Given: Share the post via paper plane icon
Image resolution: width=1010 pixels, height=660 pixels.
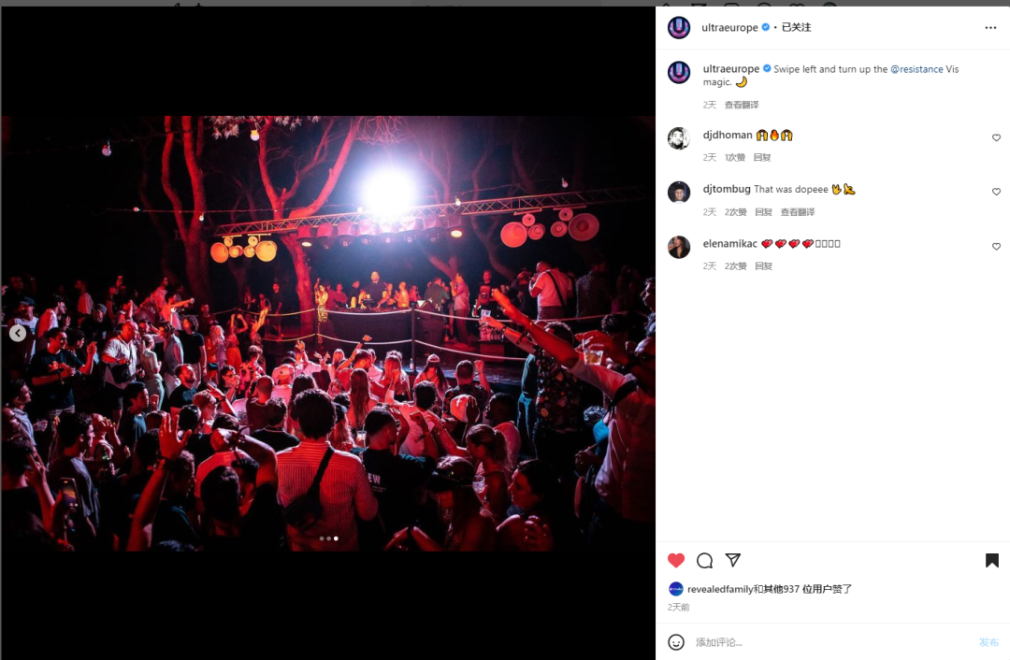Looking at the screenshot, I should click(733, 560).
